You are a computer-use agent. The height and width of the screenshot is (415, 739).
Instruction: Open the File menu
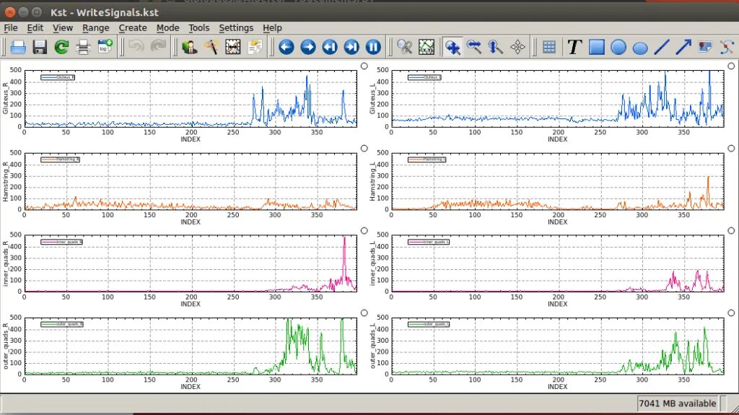[x=10, y=28]
